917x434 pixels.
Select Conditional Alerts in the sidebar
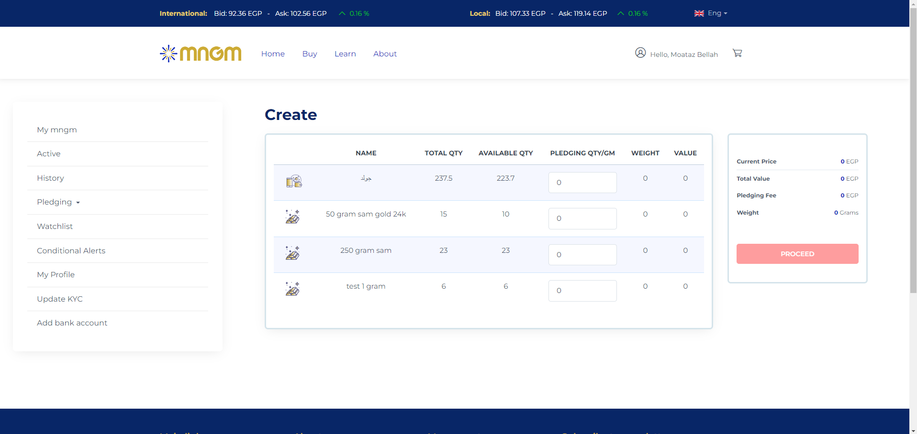[x=71, y=251]
